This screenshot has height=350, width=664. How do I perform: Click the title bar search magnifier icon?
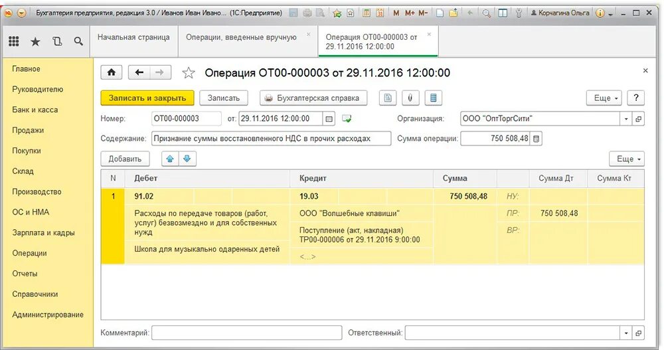click(x=487, y=13)
